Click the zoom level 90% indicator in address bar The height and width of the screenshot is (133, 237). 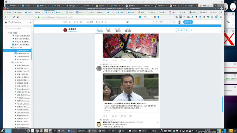145,17
